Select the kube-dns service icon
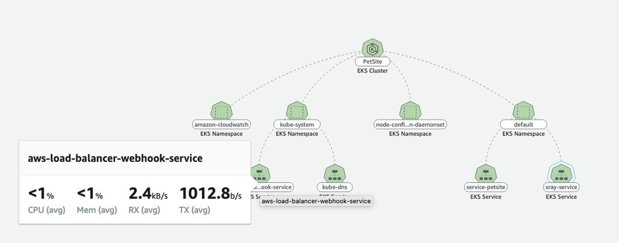 [x=335, y=174]
